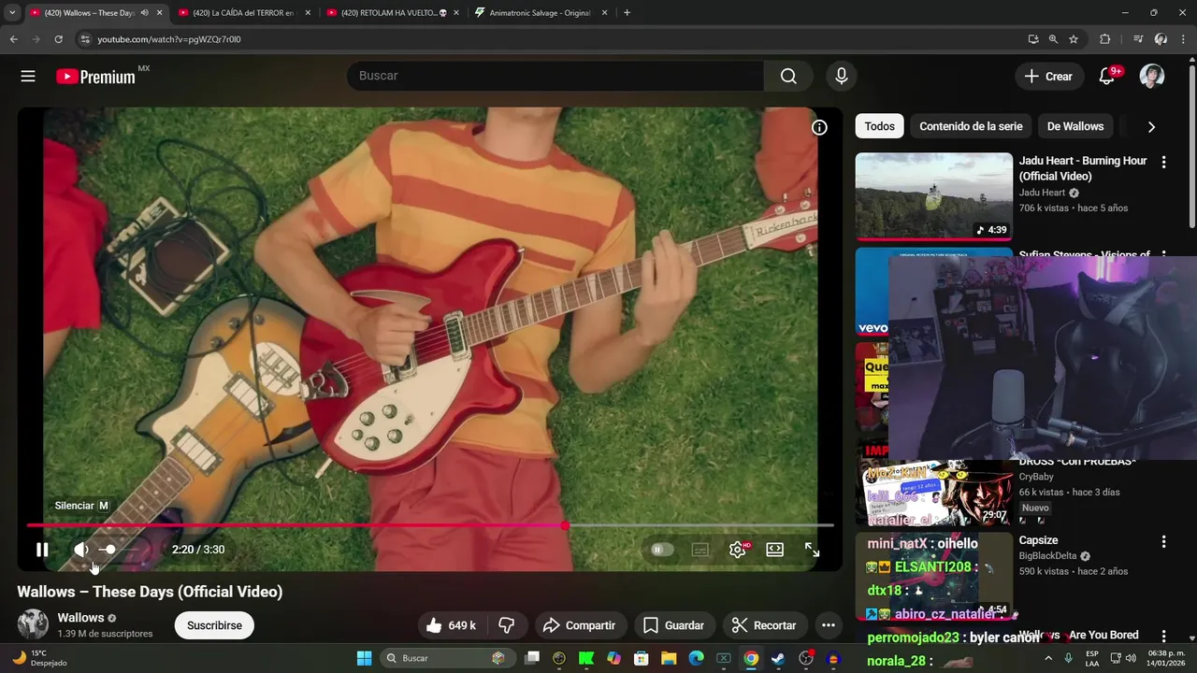Open the YouTube hamburger guide menu
Screen dimensions: 1197x673
(28, 77)
